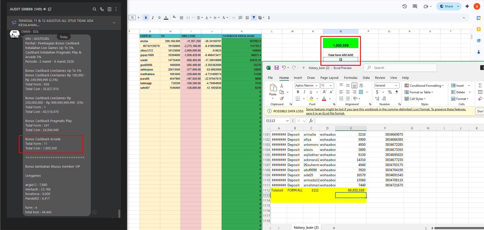Open Functions sigma in Sheets toolbar
484x230 pixels.
pos(269,18)
